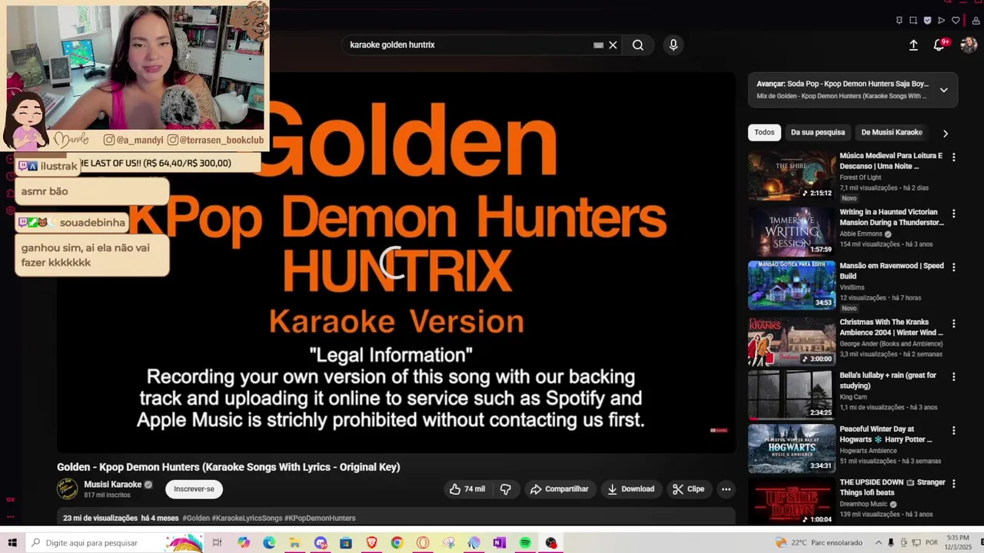This screenshot has width=984, height=553.
Task: Open Opera from the taskbar
Action: pos(422,543)
